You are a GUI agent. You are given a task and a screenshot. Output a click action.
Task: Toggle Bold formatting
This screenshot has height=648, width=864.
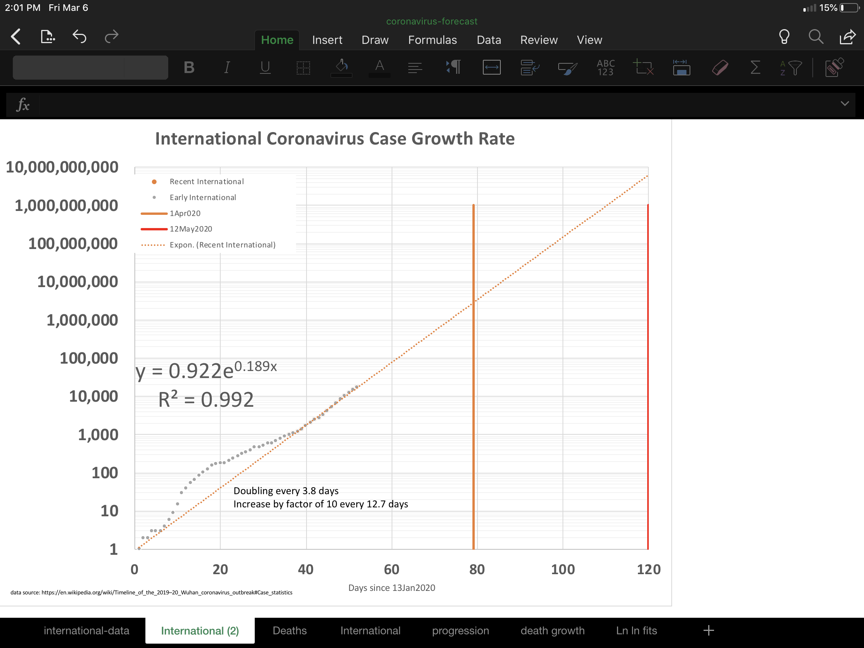[189, 68]
